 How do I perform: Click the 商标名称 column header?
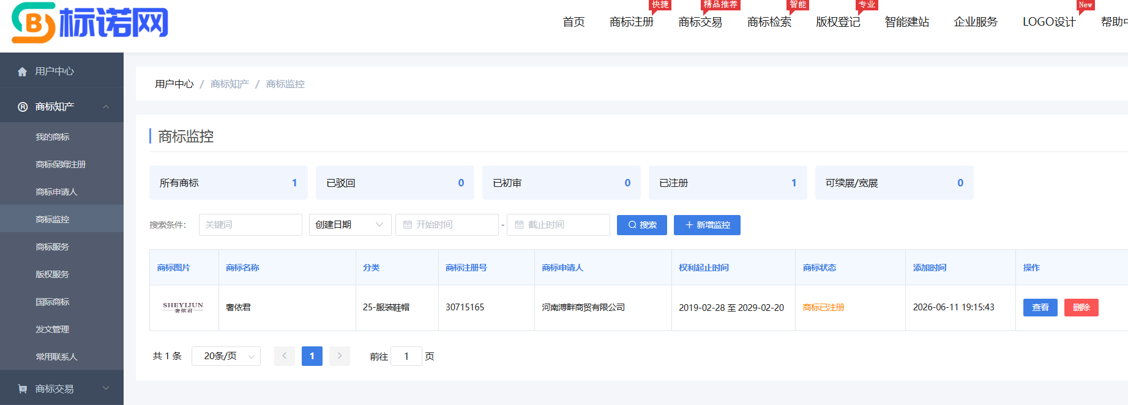(242, 268)
